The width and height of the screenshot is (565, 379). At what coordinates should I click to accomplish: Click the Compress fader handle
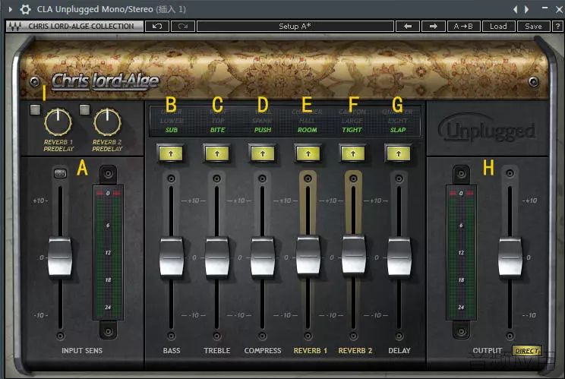(x=262, y=257)
